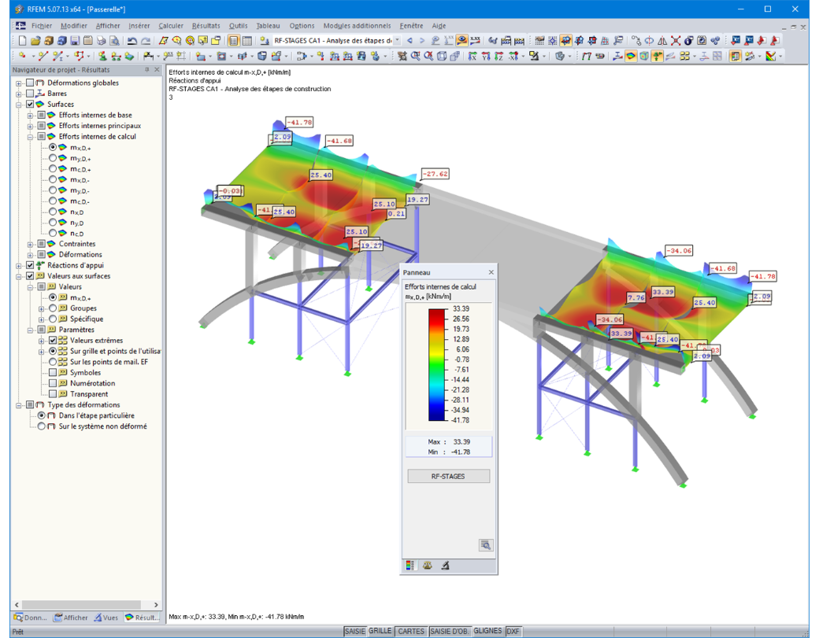The image size is (819, 638).
Task: Toggle DXF in status bar
Action: pos(513,631)
